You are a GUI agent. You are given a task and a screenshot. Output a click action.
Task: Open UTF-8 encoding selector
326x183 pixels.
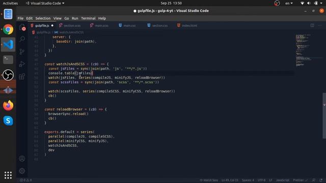261,180
